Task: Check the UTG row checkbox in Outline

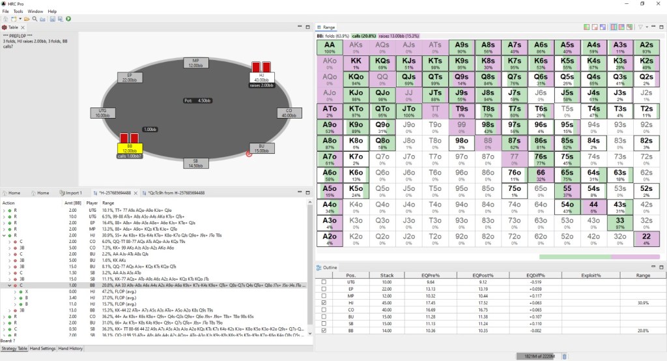Action: point(324,282)
